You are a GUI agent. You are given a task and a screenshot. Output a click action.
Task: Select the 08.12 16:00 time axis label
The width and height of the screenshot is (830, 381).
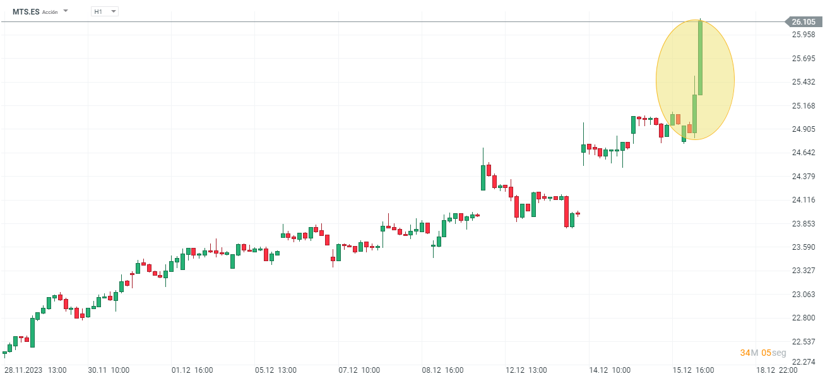pyautogui.click(x=442, y=370)
